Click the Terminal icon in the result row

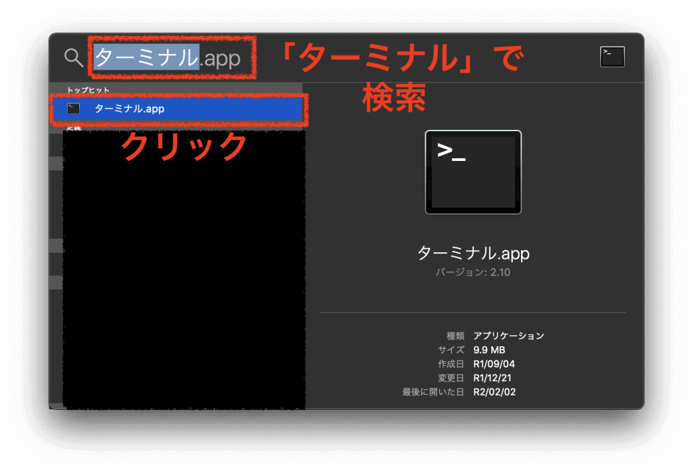pyautogui.click(x=73, y=108)
